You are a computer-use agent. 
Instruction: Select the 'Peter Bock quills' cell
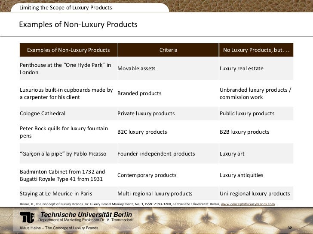point(68,132)
